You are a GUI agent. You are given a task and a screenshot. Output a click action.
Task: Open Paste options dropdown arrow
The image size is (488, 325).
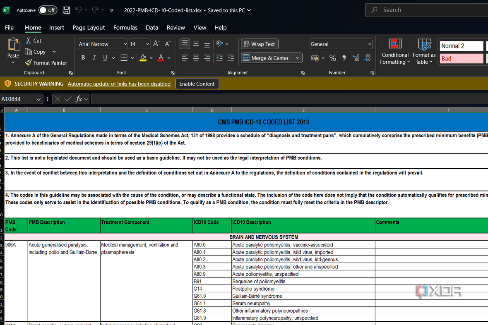[13, 62]
